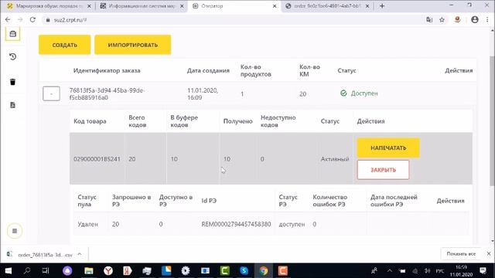Open File Explorer from taskbar
This screenshot has height=278, width=495.
click(x=89, y=271)
